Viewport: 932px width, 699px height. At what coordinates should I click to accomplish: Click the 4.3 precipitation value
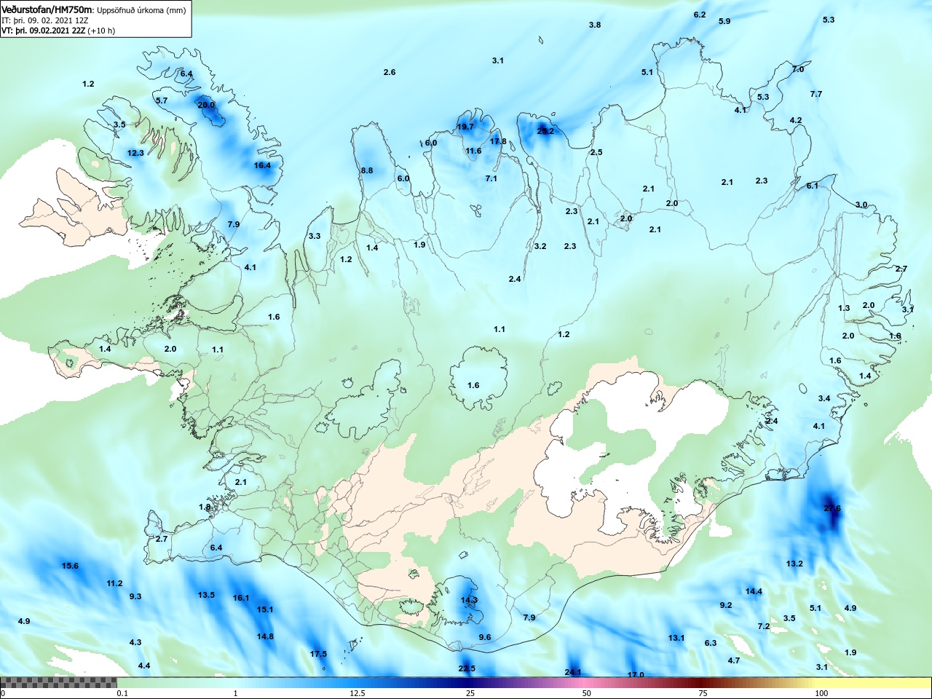click(x=135, y=642)
